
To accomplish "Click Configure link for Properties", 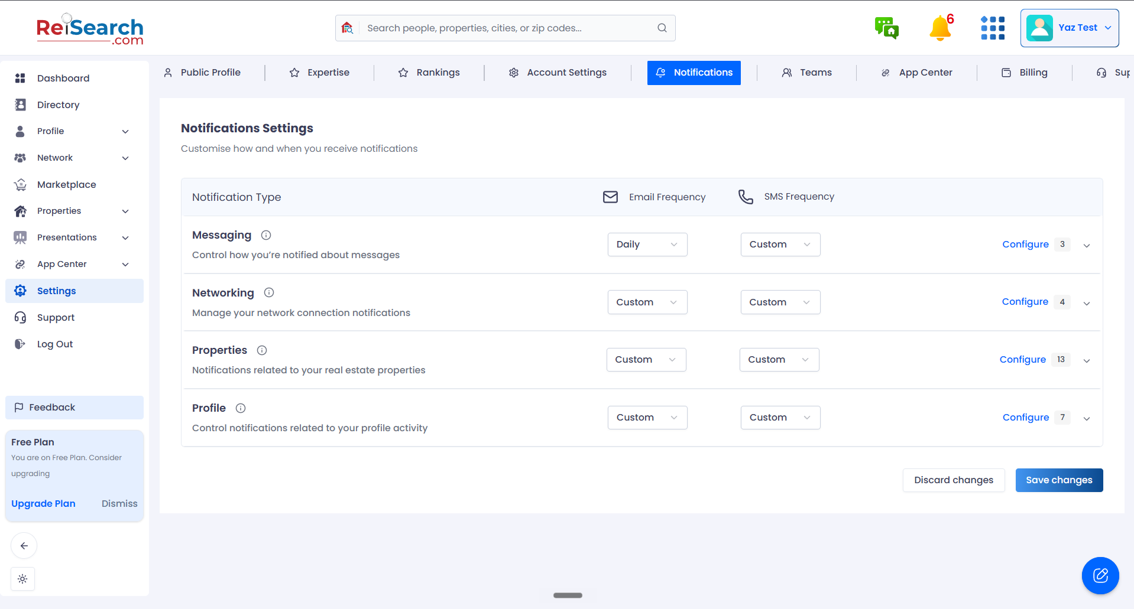I will coord(1022,360).
